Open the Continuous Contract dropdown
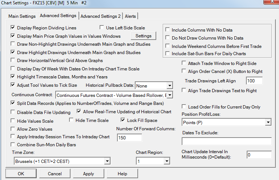Image resolution: width=279 pixels, height=180 pixels. point(169,95)
